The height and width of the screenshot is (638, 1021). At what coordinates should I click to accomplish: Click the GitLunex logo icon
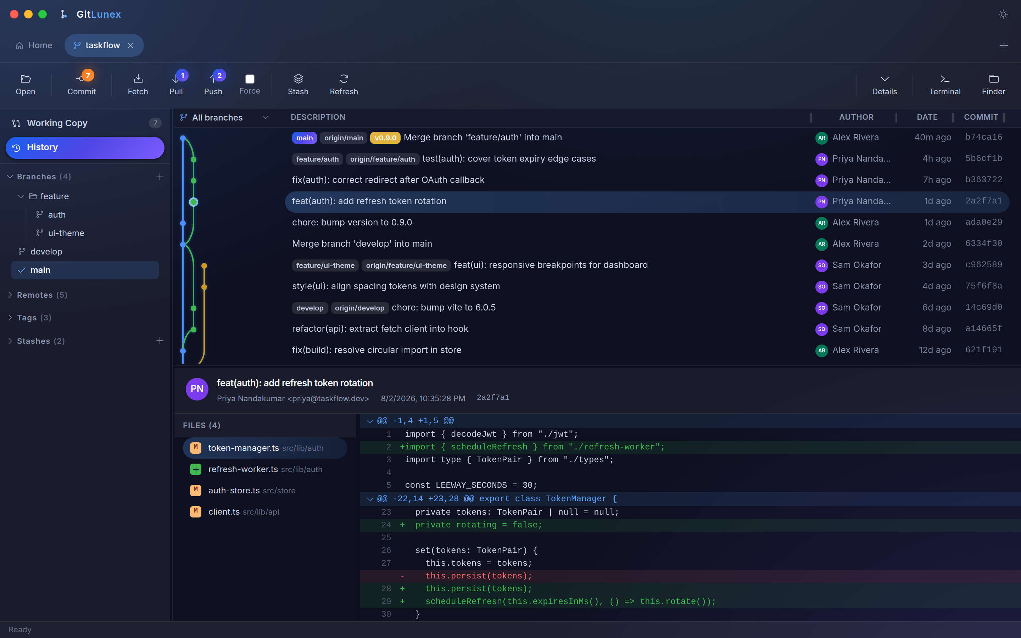63,14
